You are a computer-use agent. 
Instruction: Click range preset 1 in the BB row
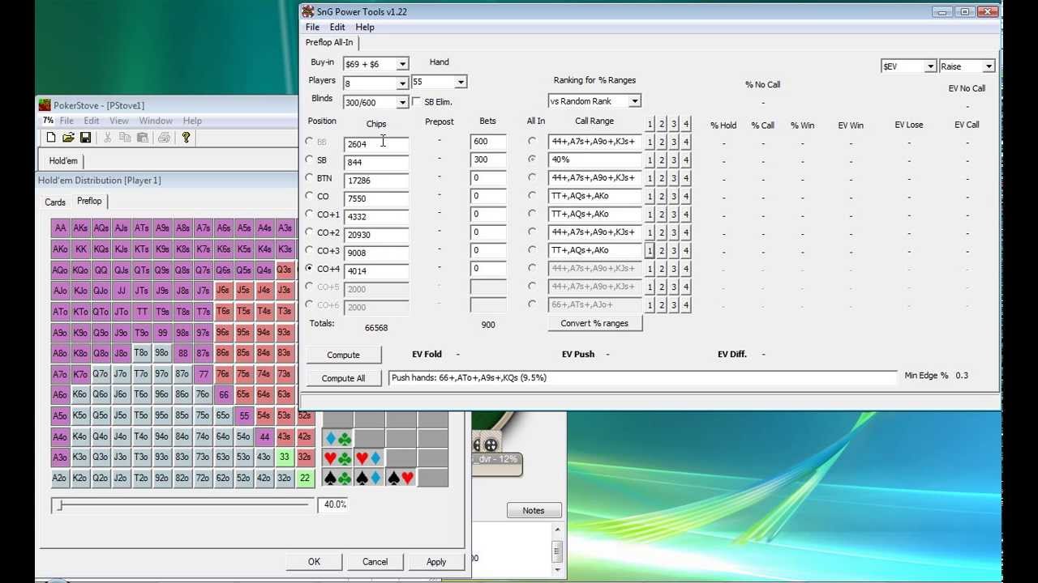pyautogui.click(x=650, y=142)
